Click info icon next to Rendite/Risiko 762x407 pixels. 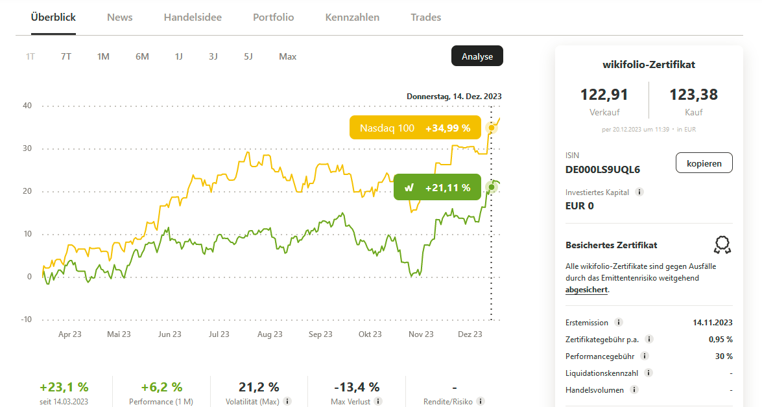(x=481, y=401)
